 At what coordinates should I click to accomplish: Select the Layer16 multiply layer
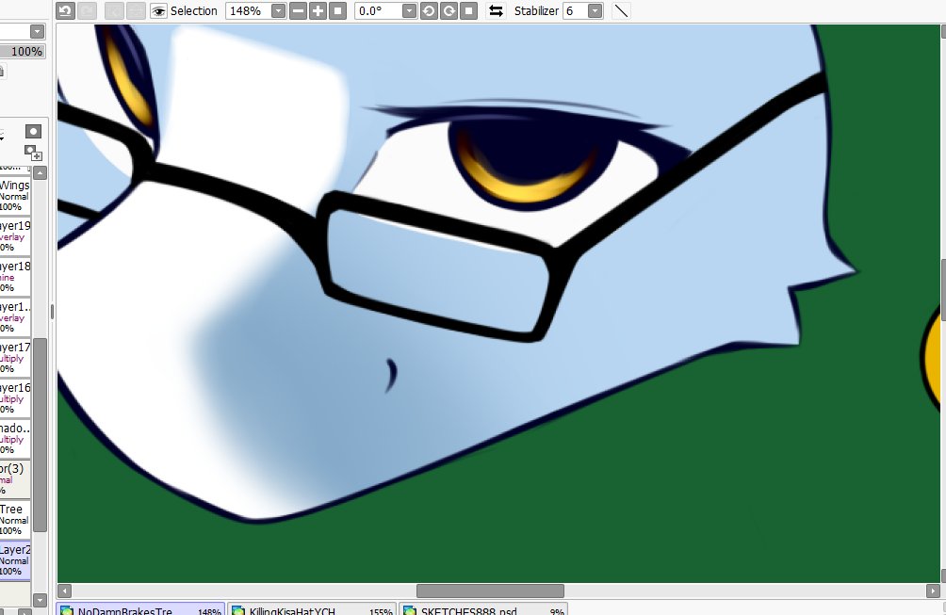coord(15,398)
